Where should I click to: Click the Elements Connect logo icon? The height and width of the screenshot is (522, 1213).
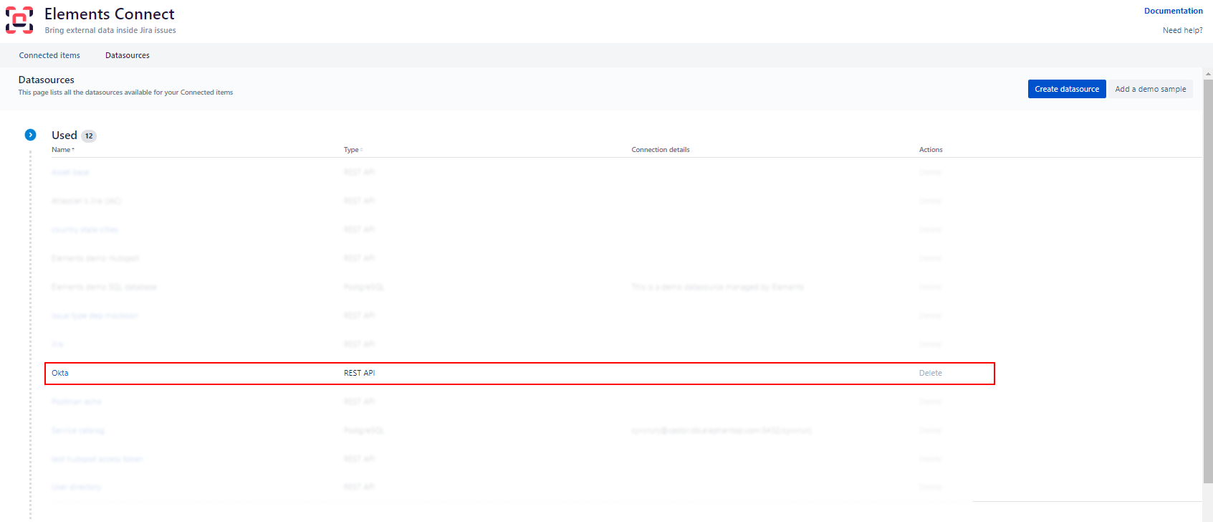point(19,20)
